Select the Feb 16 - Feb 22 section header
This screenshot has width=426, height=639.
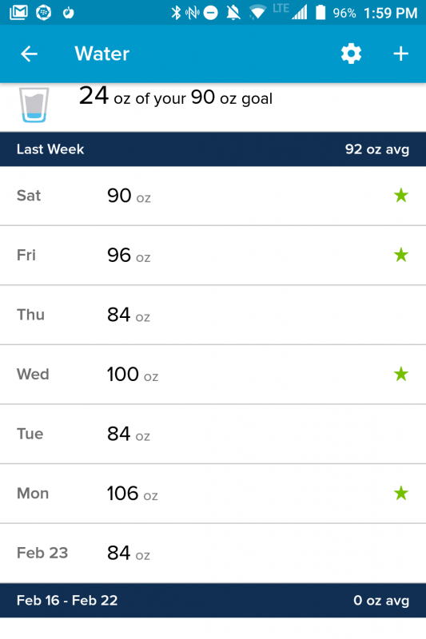click(x=213, y=601)
